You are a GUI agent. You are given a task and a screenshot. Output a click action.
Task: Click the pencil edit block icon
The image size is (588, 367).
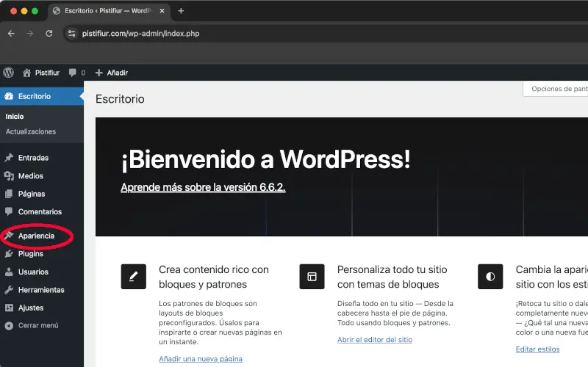134,277
